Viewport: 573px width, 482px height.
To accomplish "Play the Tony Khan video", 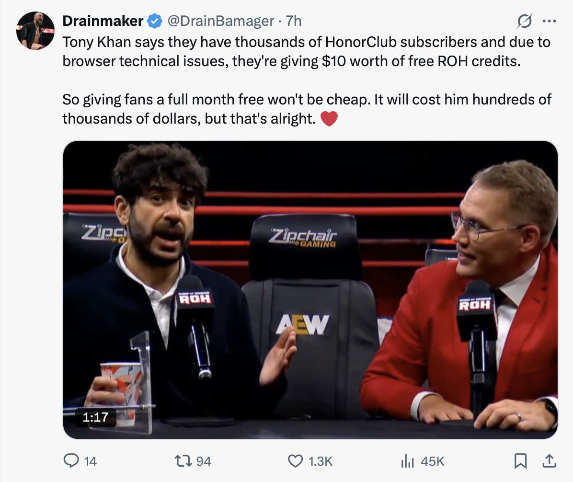I will click(x=310, y=290).
